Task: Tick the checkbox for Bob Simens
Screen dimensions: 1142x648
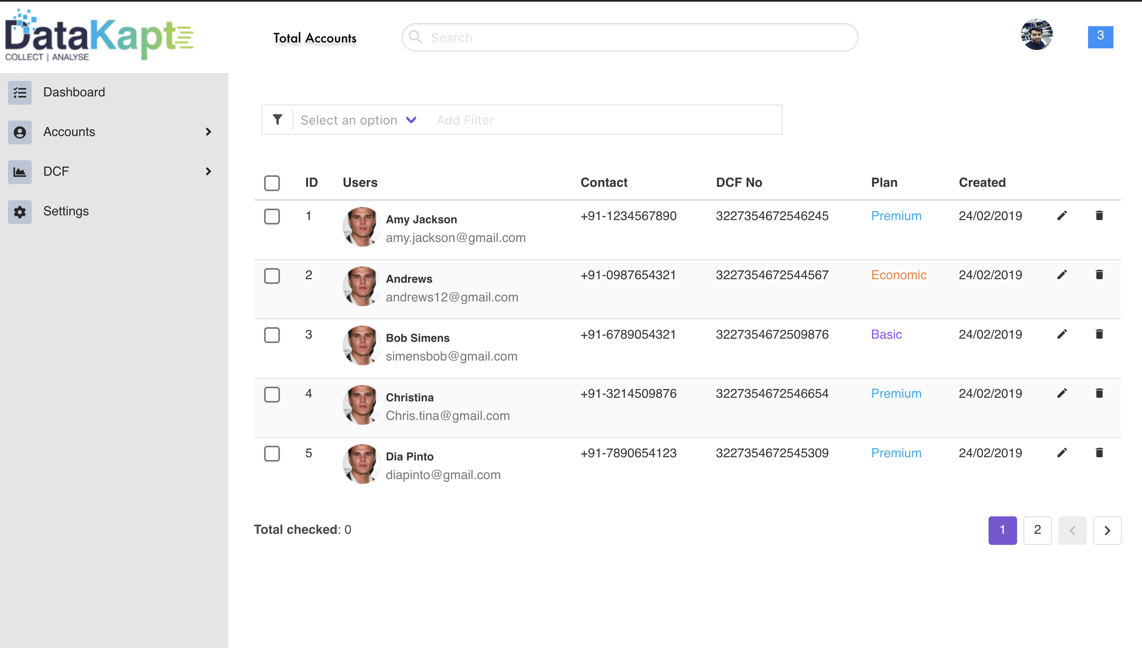Action: 272,335
